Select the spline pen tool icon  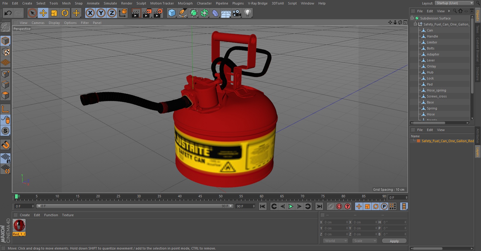click(x=182, y=13)
